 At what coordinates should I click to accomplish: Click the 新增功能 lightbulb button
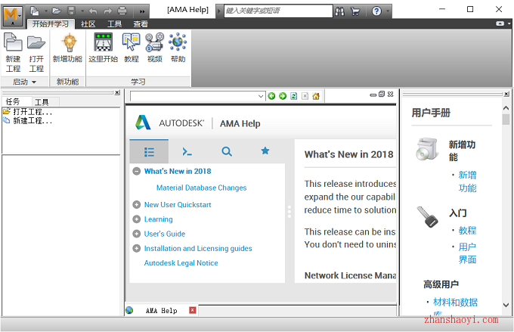coord(67,48)
